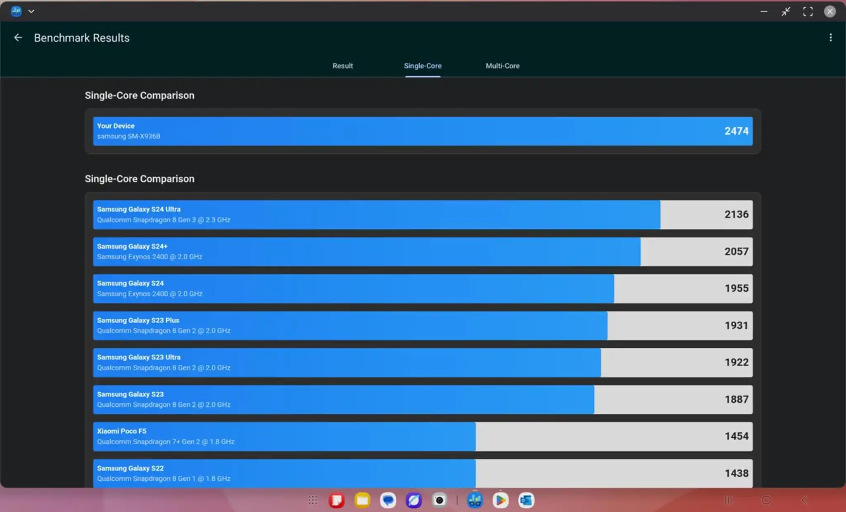This screenshot has width=846, height=512.
Task: Click the Geekbench taskbar icon
Action: pos(475,500)
